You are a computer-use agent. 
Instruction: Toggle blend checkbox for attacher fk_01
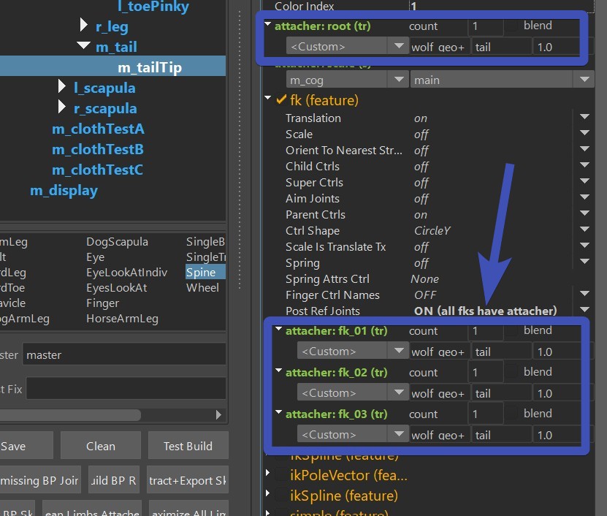point(513,330)
